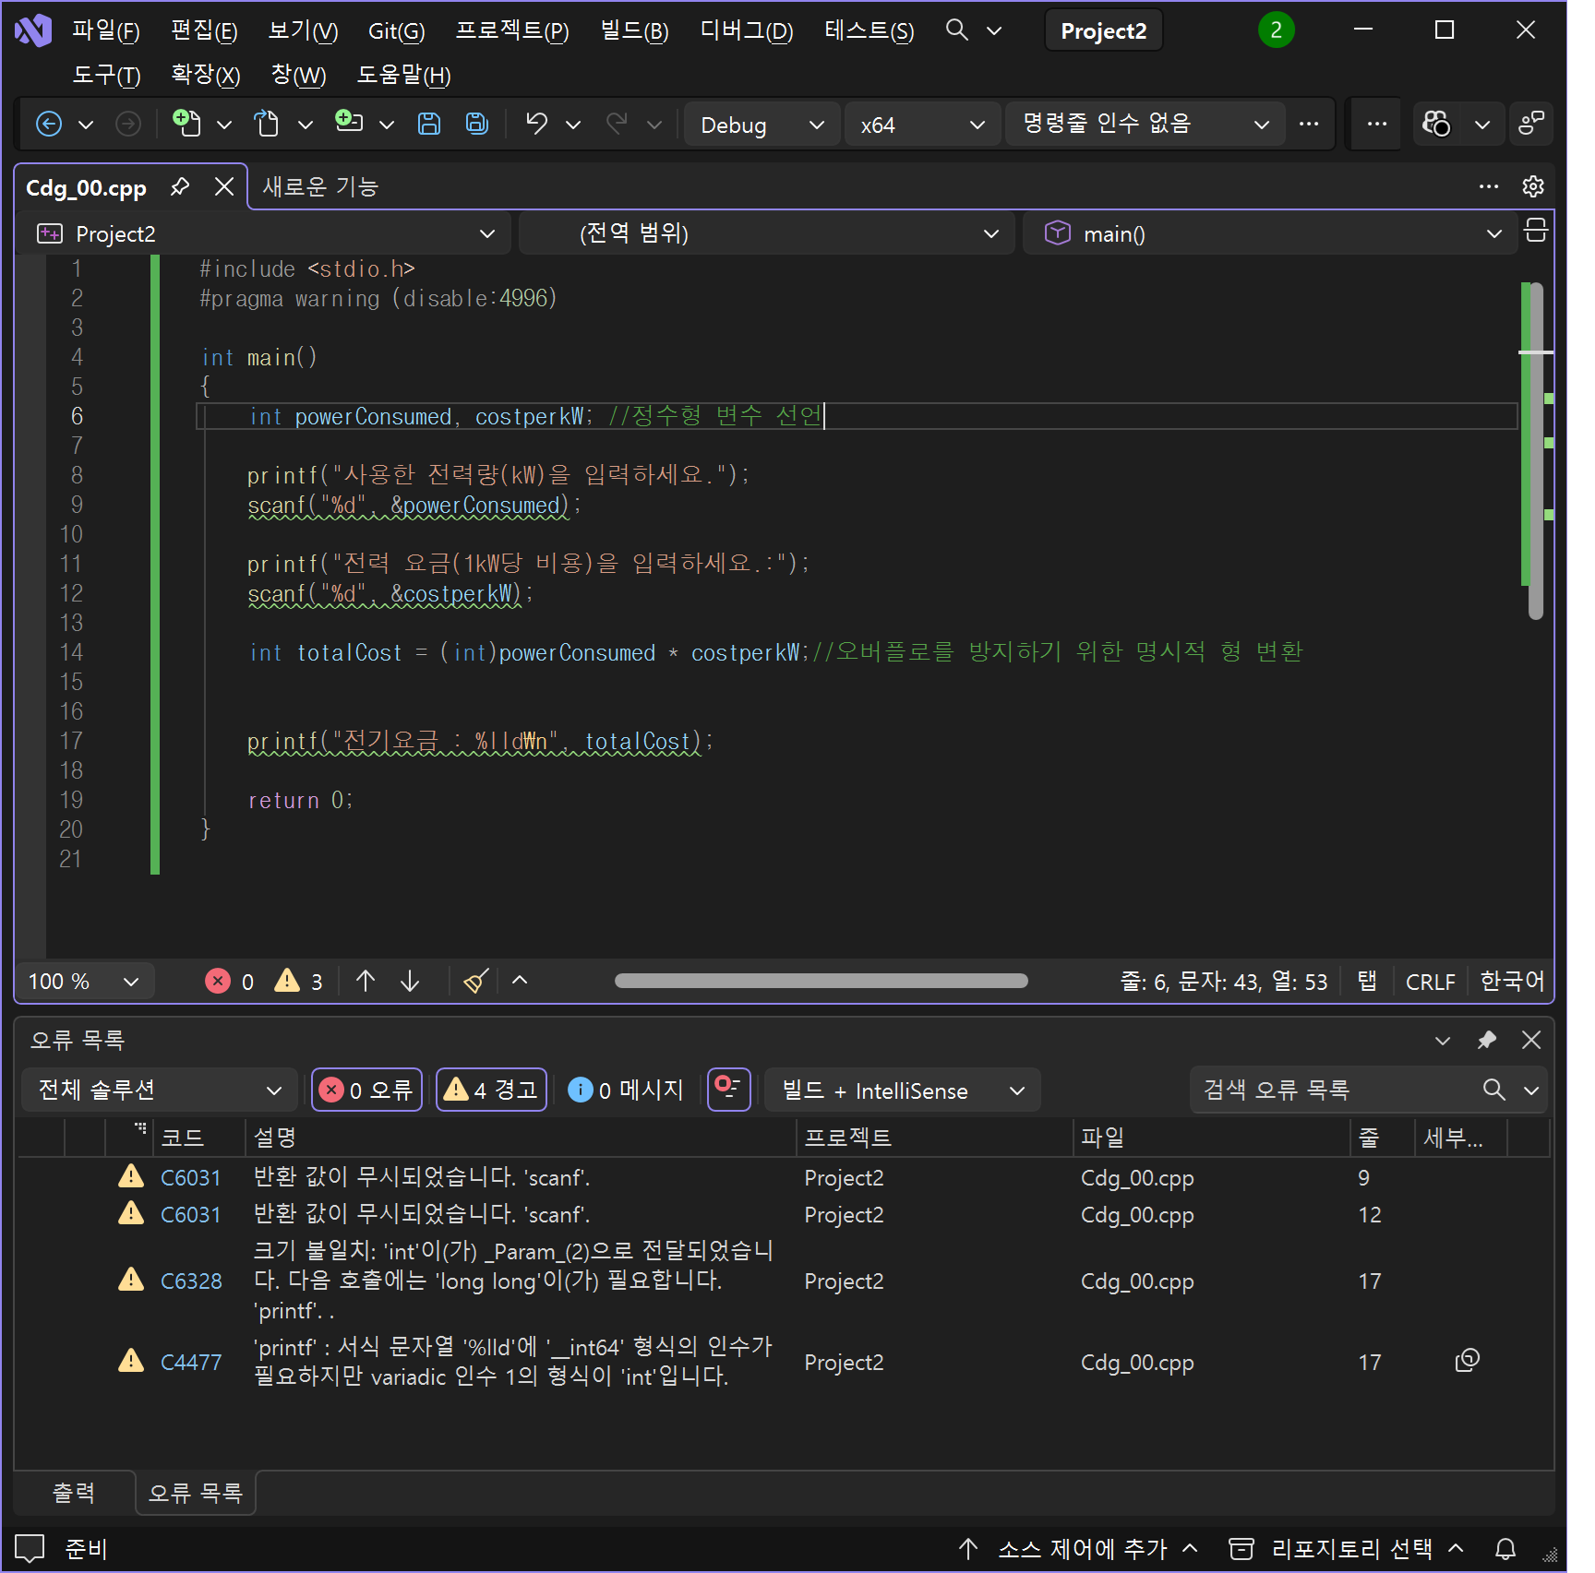Image resolution: width=1595 pixels, height=1573 pixels.
Task: Run code cleanup broom icon
Action: [475, 981]
